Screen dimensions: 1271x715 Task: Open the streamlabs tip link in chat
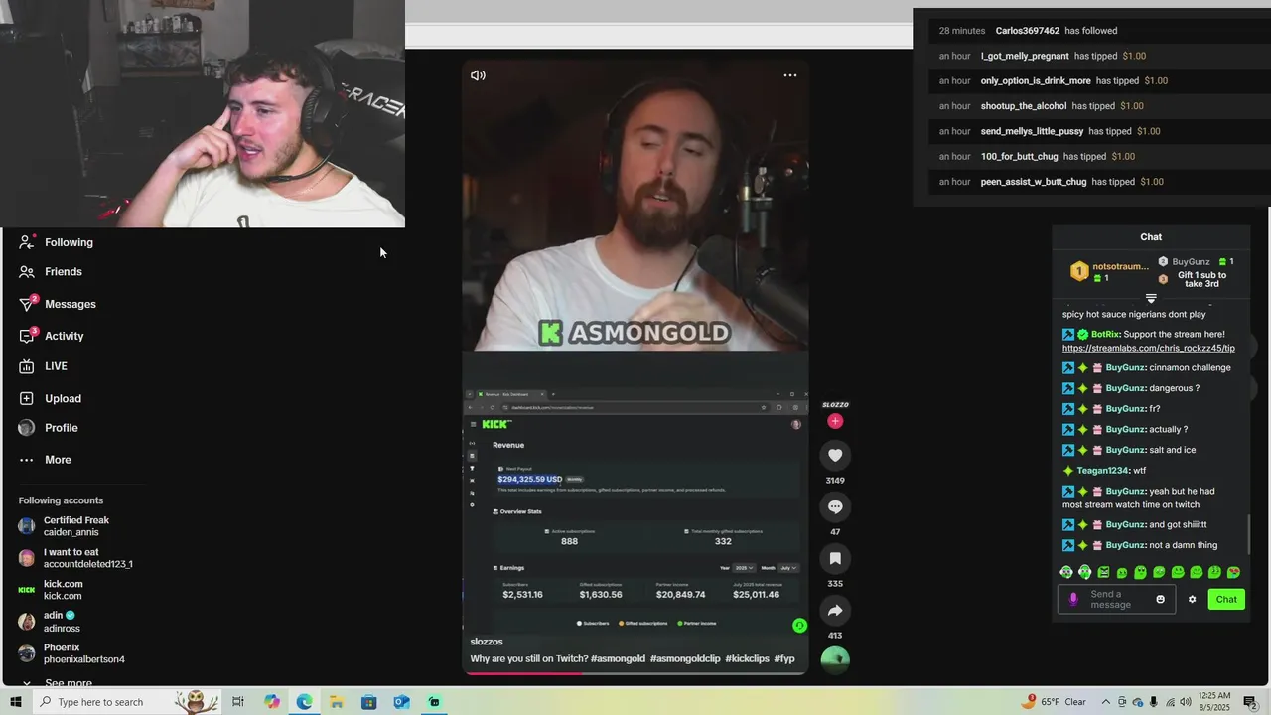[1148, 348]
